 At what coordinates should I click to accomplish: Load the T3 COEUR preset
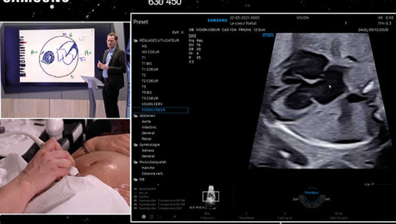150,99
